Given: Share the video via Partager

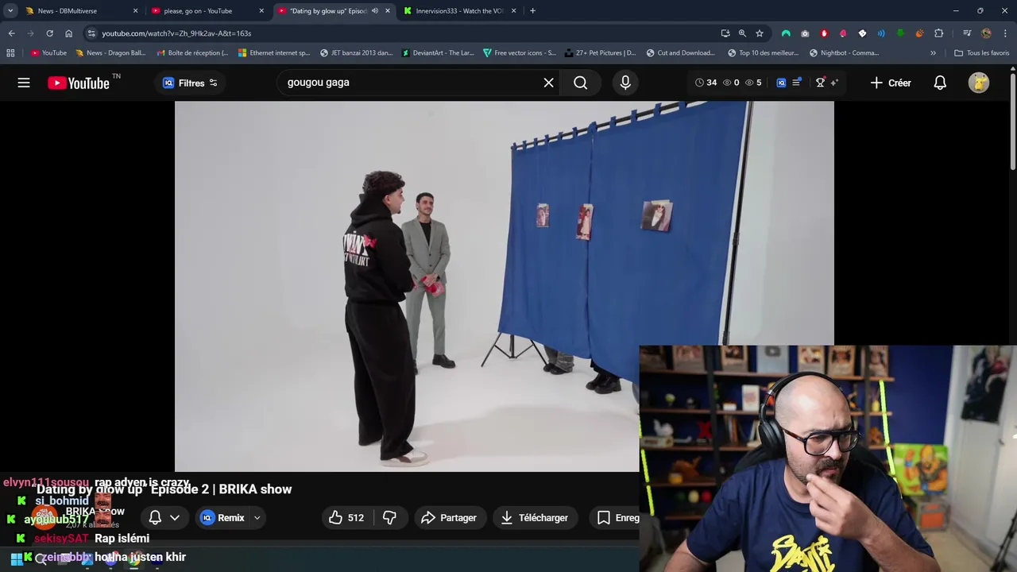Looking at the screenshot, I should coord(449,518).
